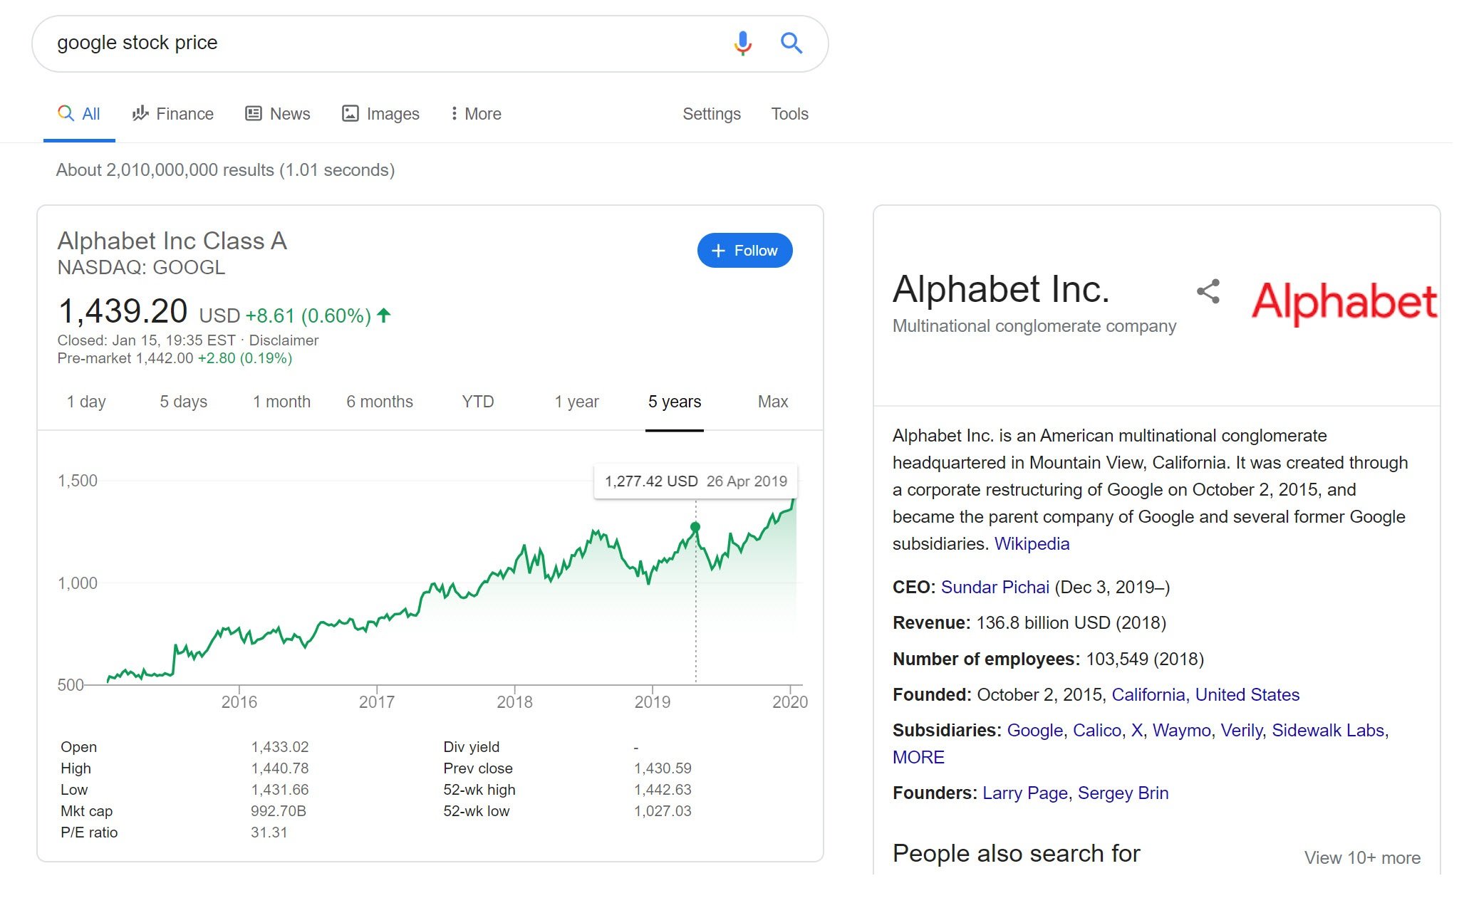Open search Settings
The image size is (1459, 903).
pyautogui.click(x=711, y=113)
